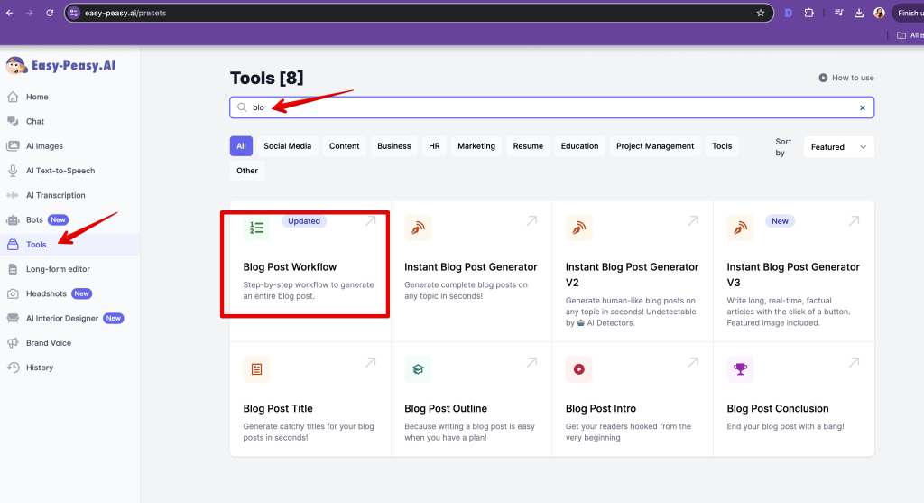The height and width of the screenshot is (503, 924).
Task: Click the Instant Blog Post Generator V3 icon
Action: tap(740, 228)
